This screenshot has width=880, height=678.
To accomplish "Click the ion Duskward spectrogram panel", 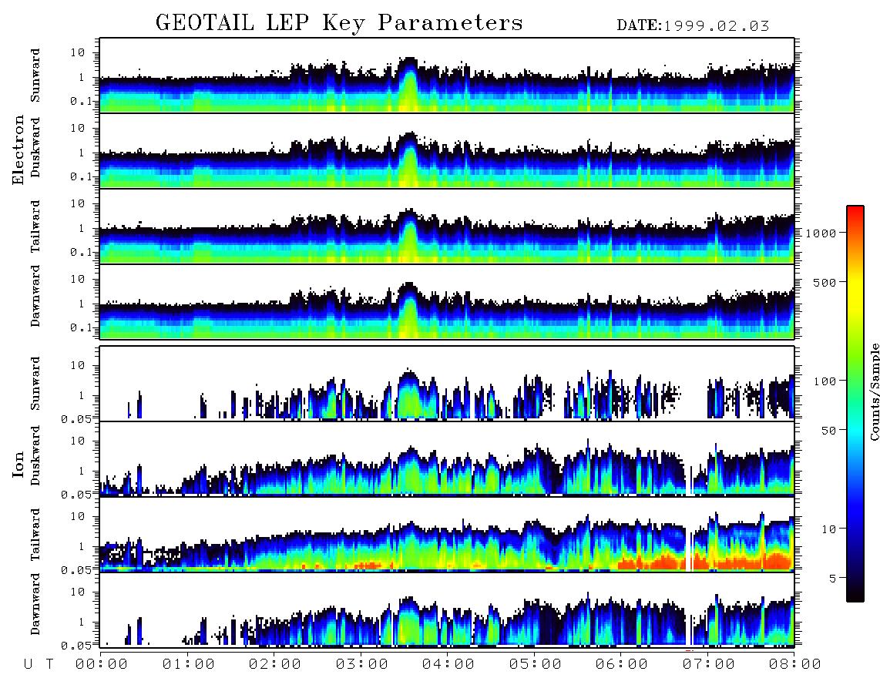I will click(447, 458).
